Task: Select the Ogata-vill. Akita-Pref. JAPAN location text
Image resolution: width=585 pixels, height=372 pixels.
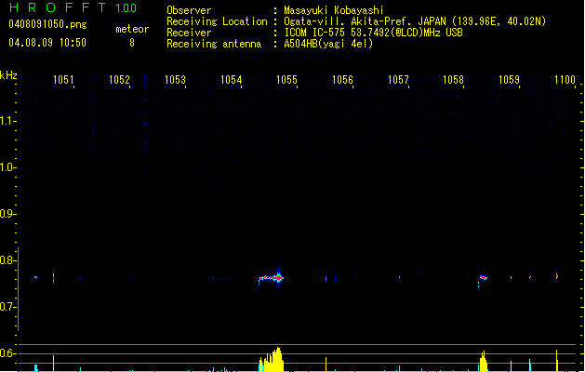Action: click(x=415, y=21)
